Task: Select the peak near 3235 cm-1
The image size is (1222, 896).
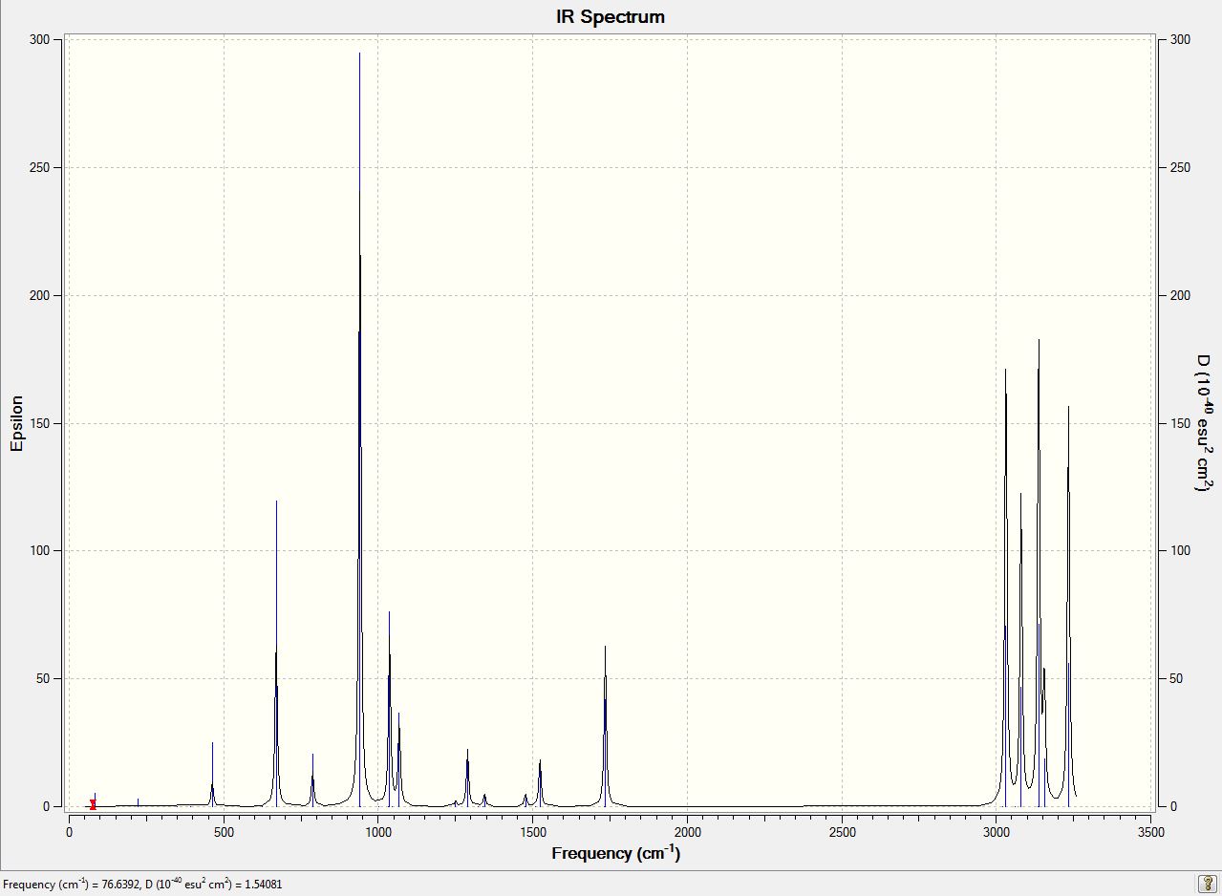Action: pos(1068,607)
